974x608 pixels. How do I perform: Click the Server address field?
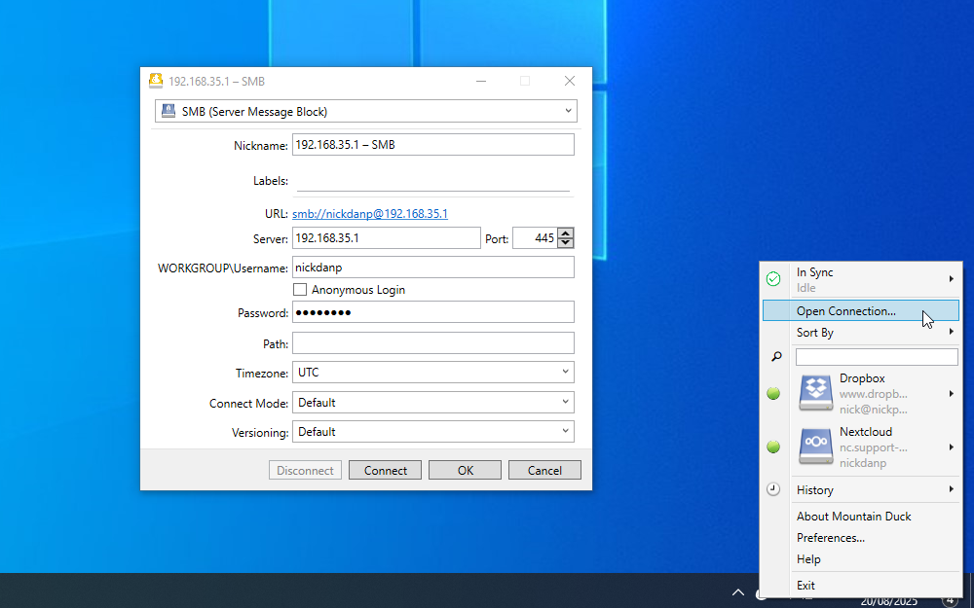387,238
